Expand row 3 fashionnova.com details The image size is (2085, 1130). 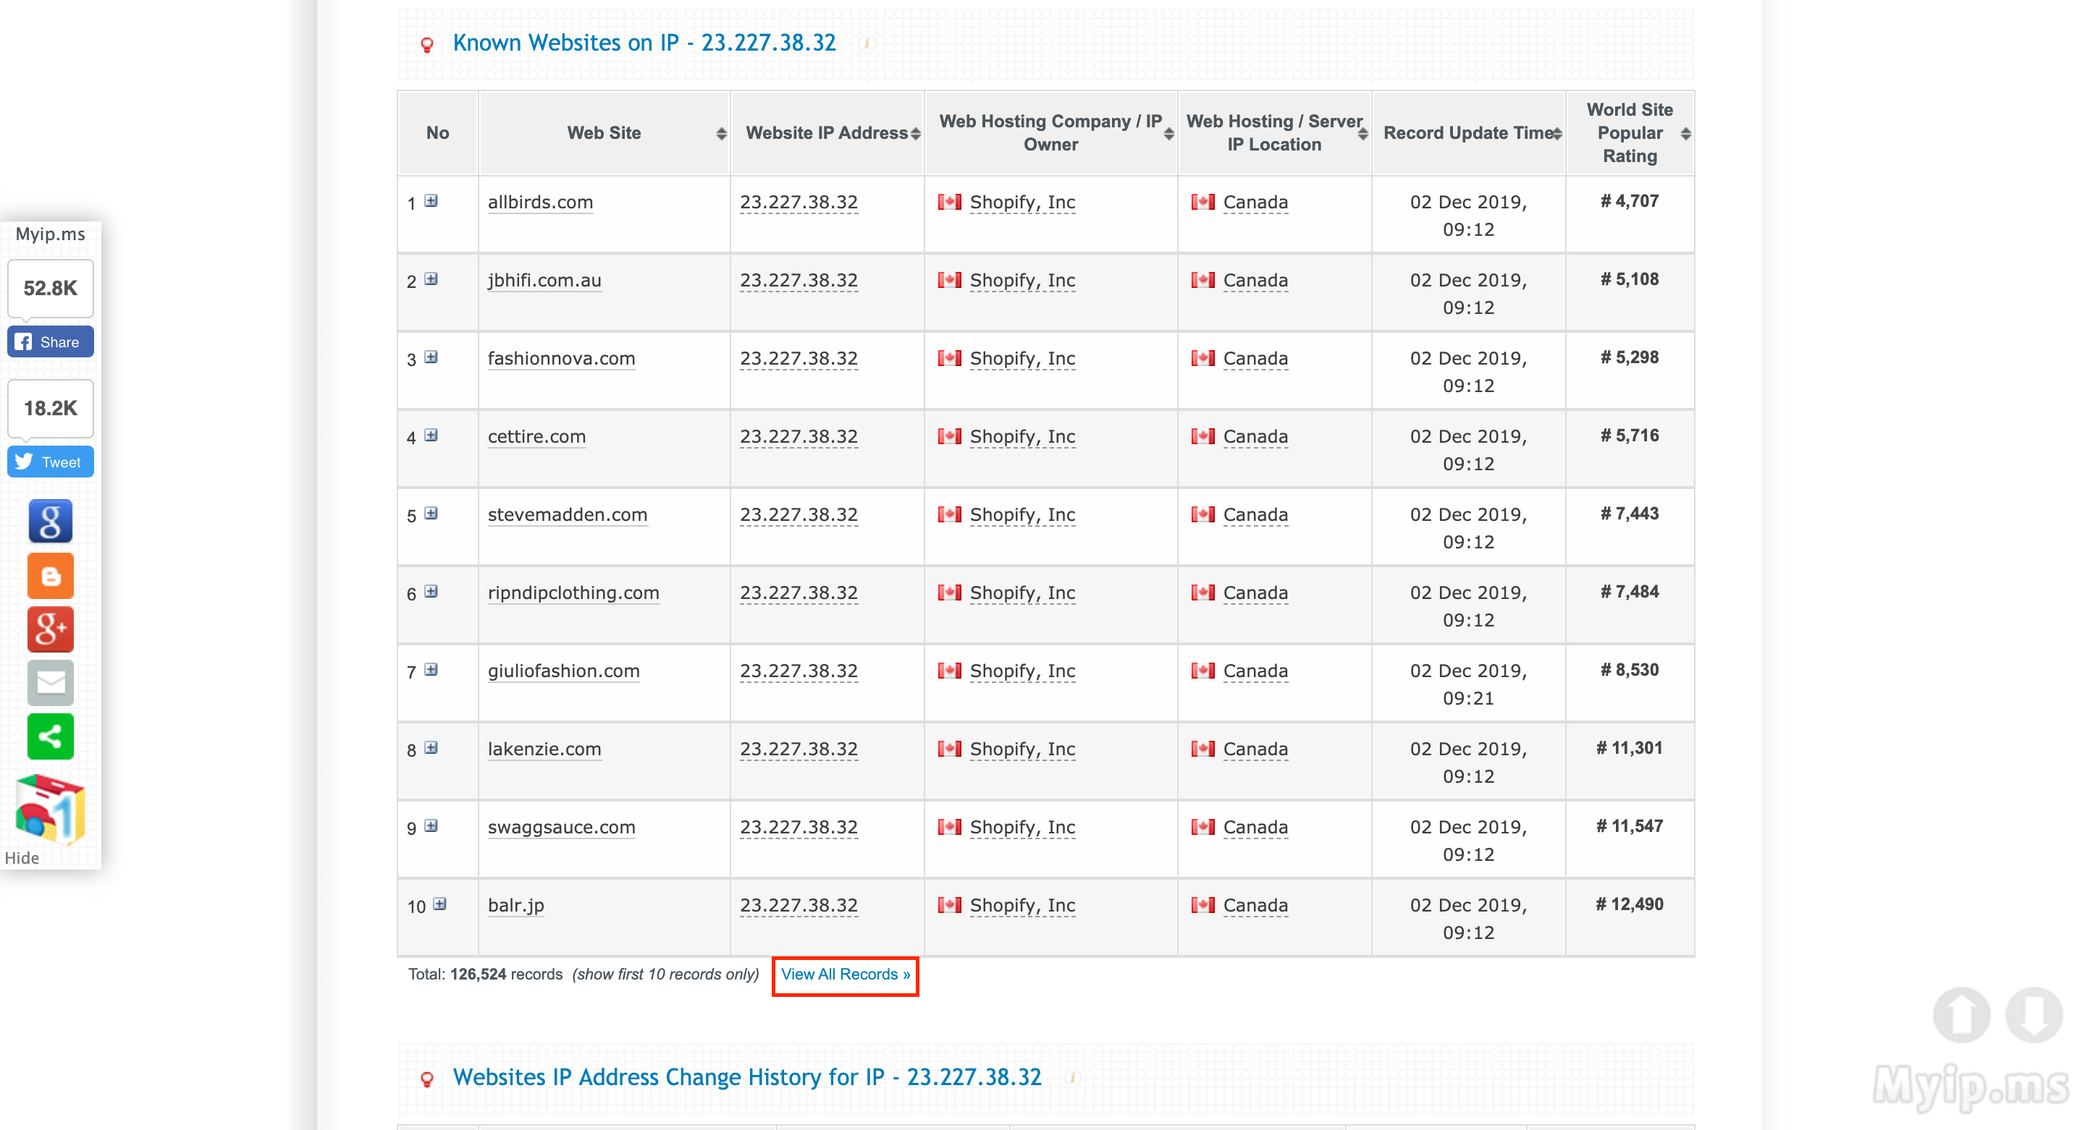431,357
